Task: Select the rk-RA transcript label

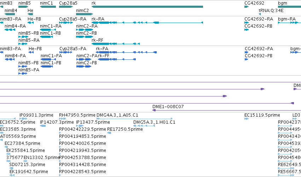Action: [98, 19]
